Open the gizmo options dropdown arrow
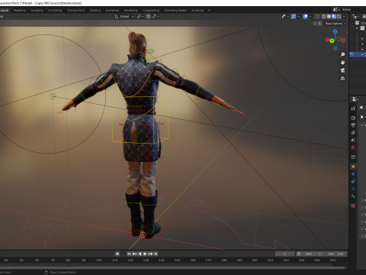 (299, 17)
